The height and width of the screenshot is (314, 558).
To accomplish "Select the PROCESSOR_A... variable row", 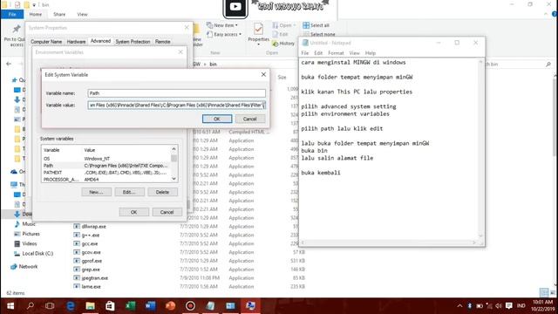I will [x=106, y=180].
